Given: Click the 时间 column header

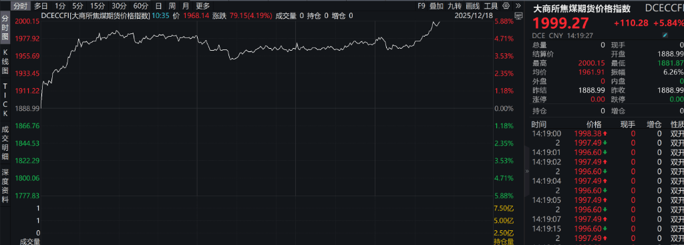Looking at the screenshot, I should click(539, 124).
